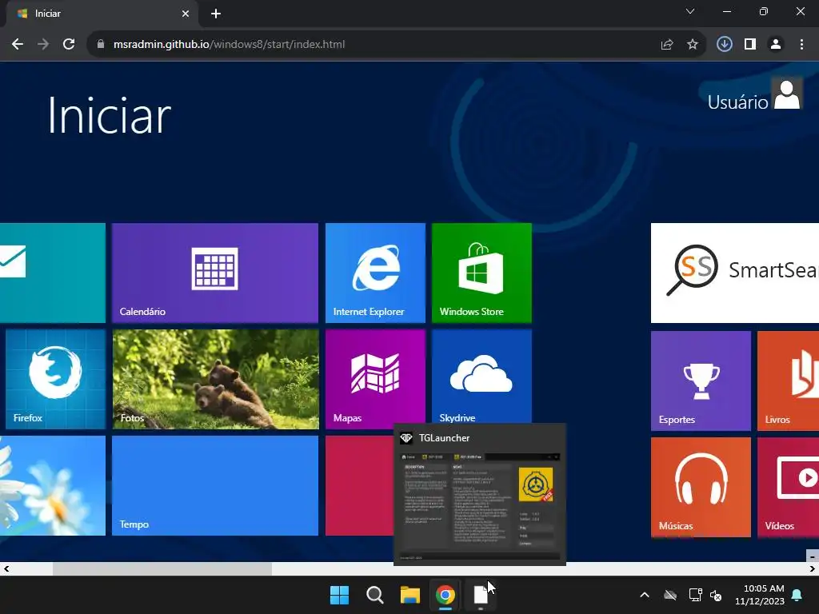Open the muted volume tray icon
This screenshot has height=614, width=819.
[716, 595]
